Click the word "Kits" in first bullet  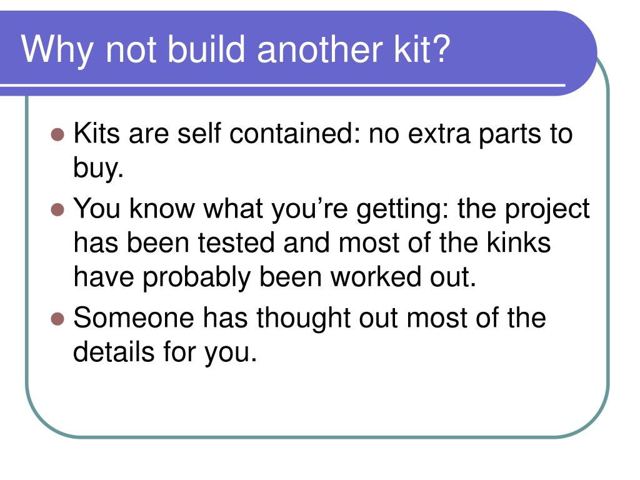point(97,133)
